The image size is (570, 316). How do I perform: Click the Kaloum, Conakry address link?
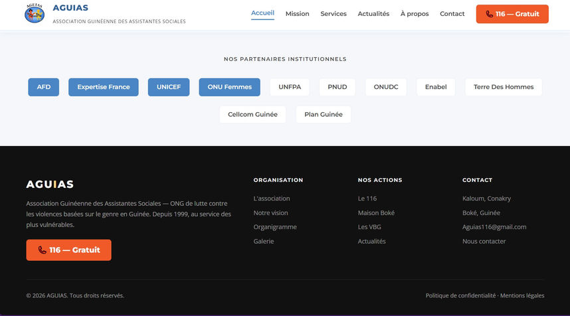coord(486,198)
